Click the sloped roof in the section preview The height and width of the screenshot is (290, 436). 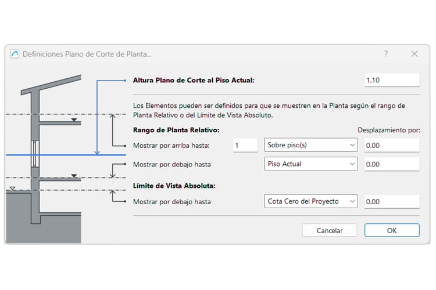(51, 85)
